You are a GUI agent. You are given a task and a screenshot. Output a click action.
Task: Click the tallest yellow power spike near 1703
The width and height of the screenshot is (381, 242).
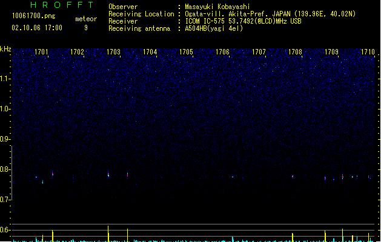click(108, 234)
